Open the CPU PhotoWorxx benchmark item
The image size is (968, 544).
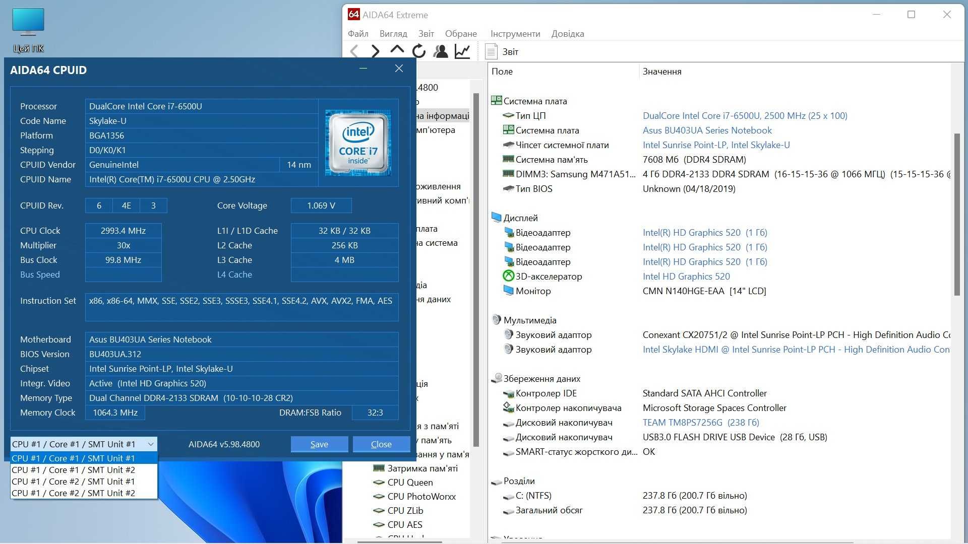[x=414, y=496]
